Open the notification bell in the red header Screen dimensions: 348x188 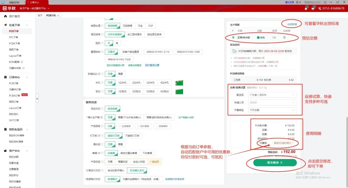pyautogui.click(x=306, y=8)
